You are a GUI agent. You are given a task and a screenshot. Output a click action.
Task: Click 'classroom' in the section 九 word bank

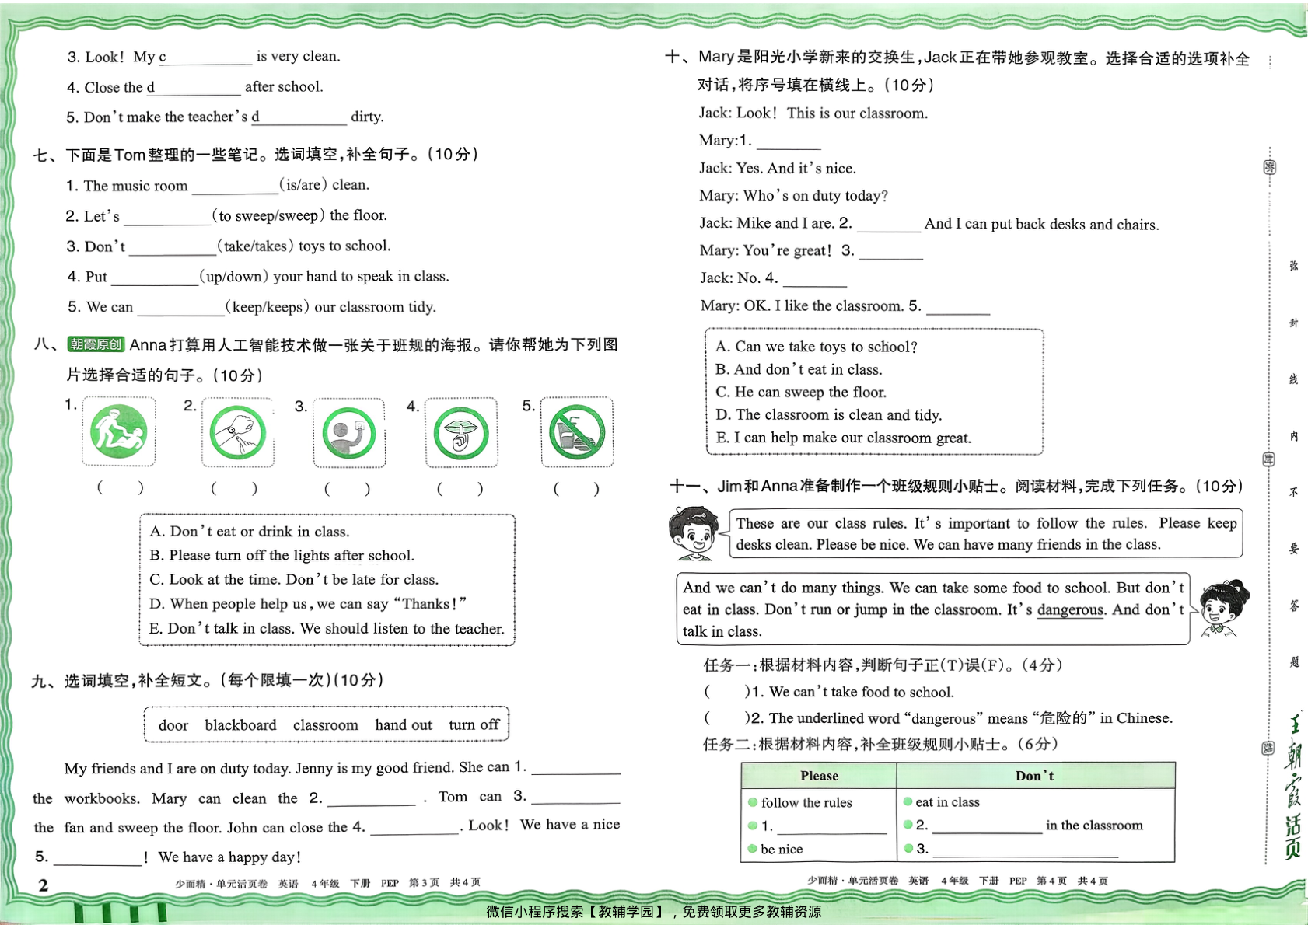tap(326, 725)
